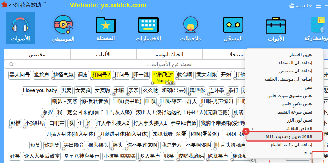Play the 粗砌(出去) sound
The image size is (328, 163).
(173, 91)
